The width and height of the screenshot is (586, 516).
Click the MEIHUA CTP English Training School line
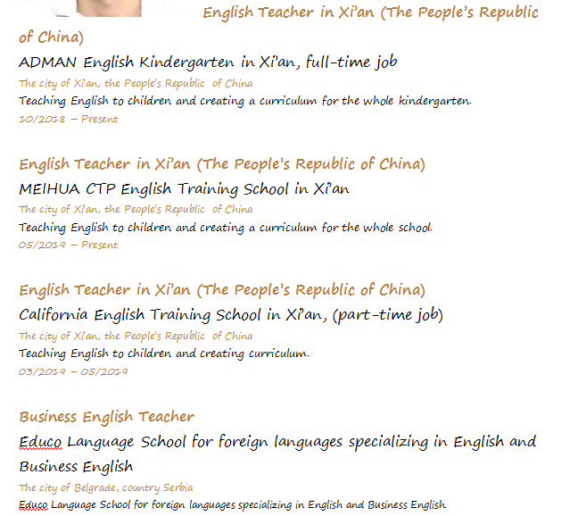click(184, 189)
